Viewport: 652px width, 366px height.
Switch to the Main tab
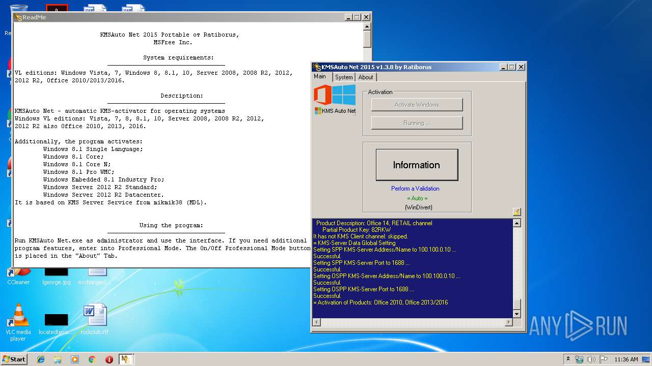(x=320, y=77)
